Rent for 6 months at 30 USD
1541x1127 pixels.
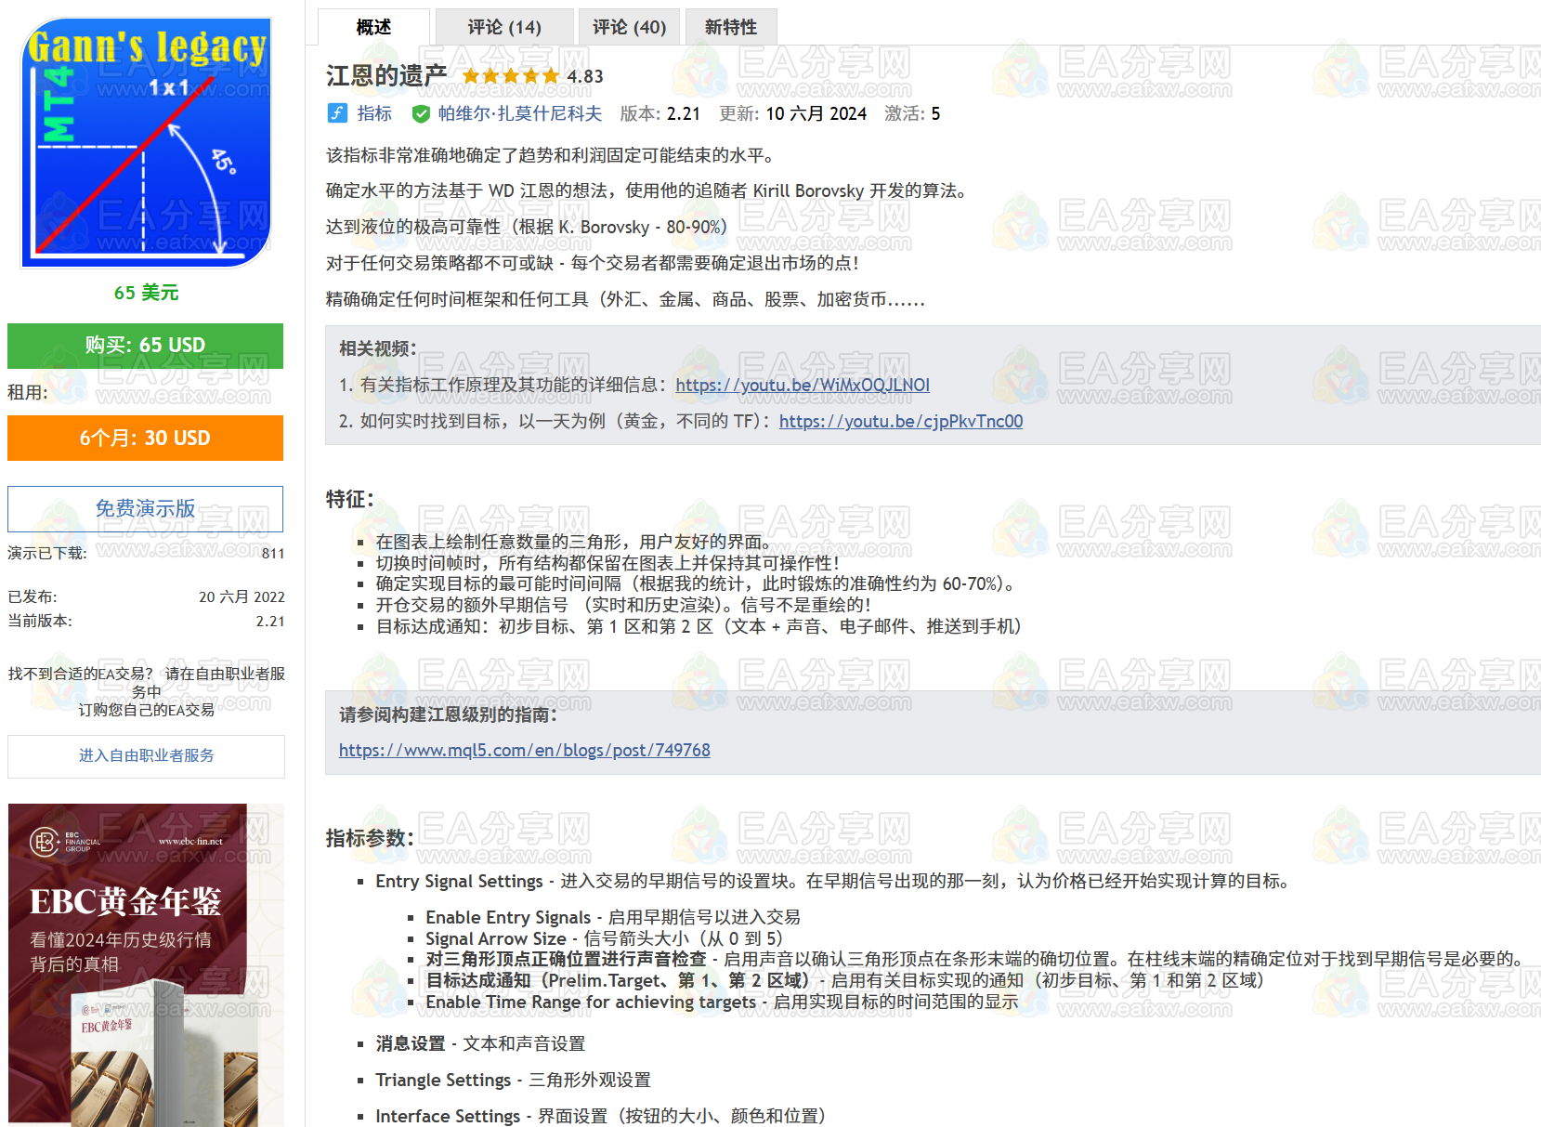[x=145, y=438]
